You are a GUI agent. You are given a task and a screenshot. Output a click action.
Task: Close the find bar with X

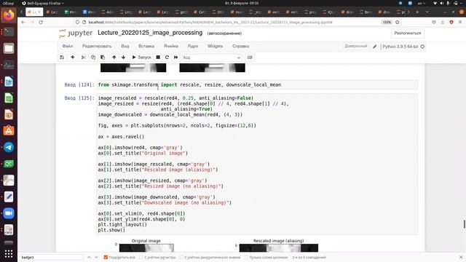[461, 257]
